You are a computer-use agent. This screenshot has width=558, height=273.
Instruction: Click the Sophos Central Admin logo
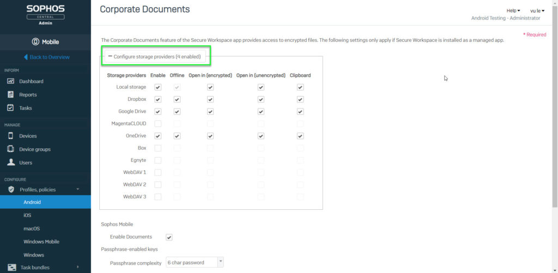click(45, 15)
